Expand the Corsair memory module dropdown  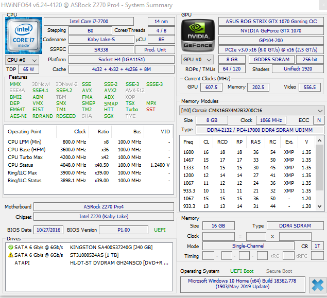point(252,111)
